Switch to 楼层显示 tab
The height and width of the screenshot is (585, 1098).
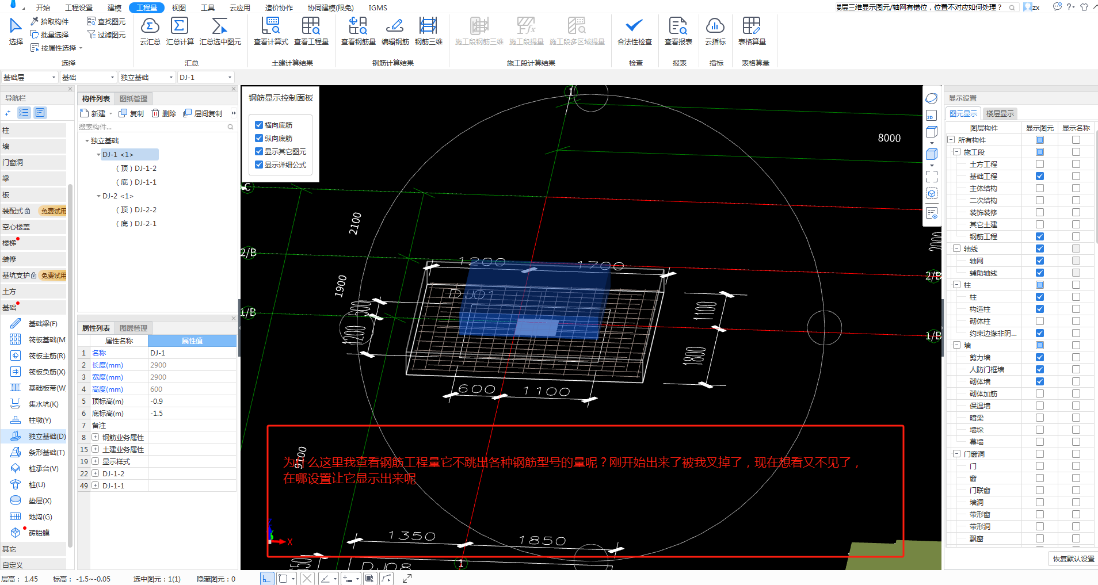point(1000,113)
